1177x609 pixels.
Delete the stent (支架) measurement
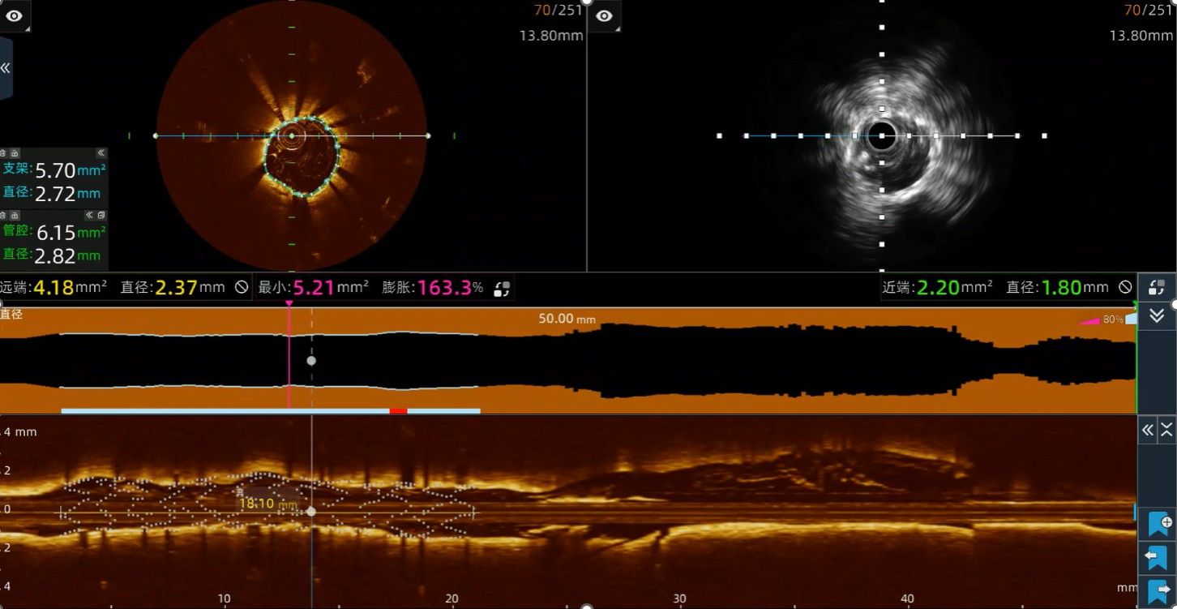(4, 152)
